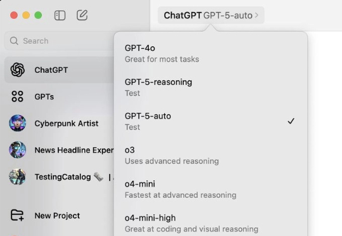Select GPT-5-auto model entry
The width and height of the screenshot is (342, 236).
[210, 121]
